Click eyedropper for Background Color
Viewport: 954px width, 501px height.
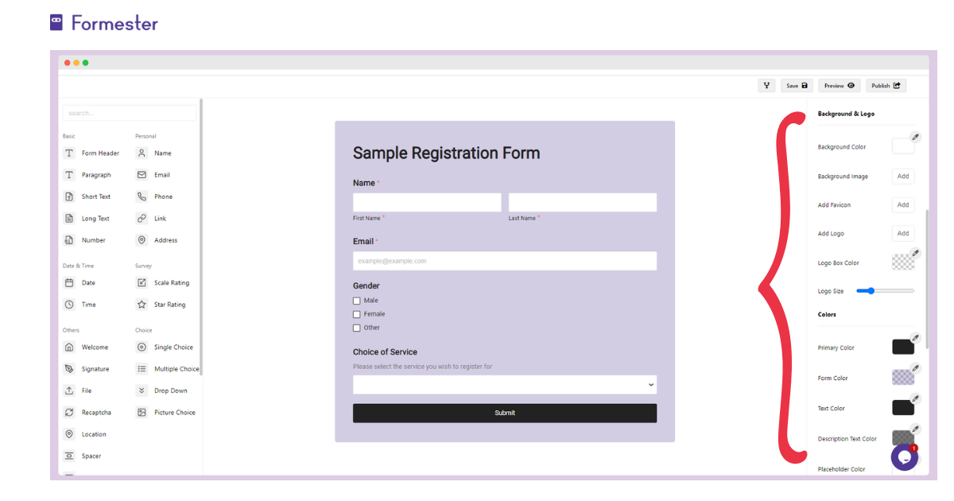tap(915, 137)
